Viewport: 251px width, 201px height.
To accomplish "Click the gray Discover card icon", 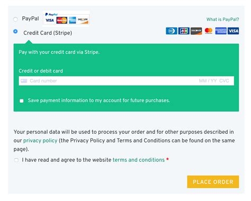I will 196,31.
